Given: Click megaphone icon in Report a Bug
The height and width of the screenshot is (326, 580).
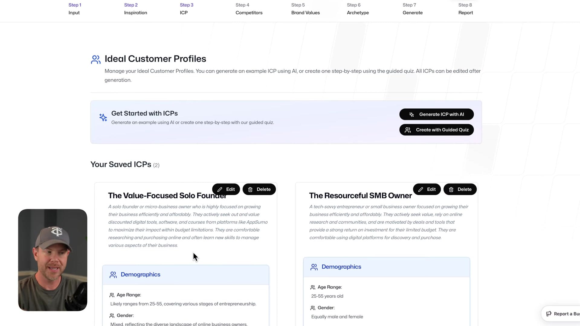Looking at the screenshot, I should (549, 314).
